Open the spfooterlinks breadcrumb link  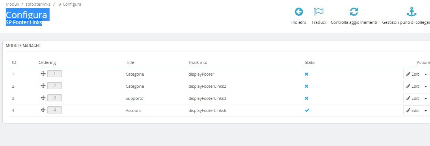click(38, 4)
